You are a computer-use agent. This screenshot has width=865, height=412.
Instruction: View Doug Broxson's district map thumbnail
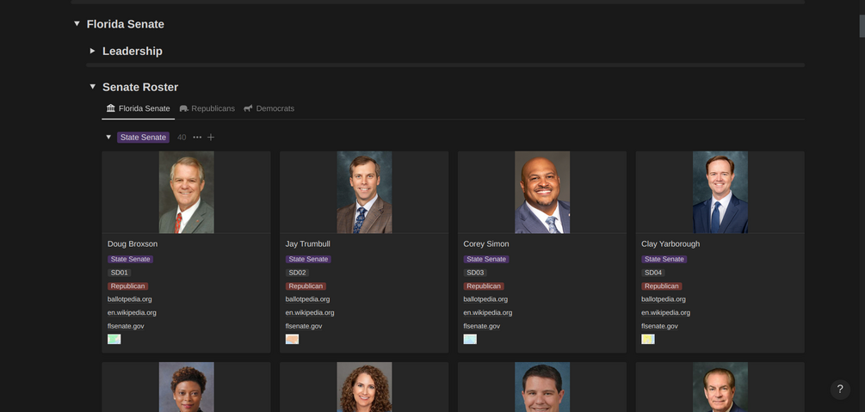(x=114, y=339)
